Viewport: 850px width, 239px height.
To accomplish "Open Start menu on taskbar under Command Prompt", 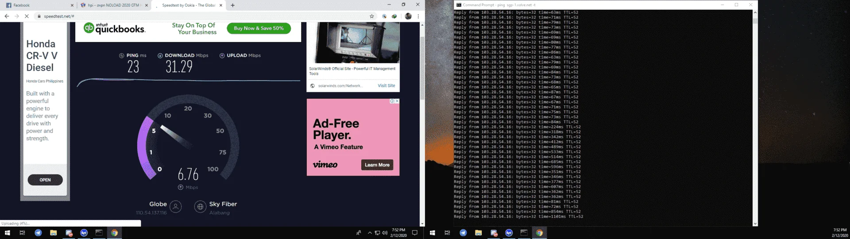I will pyautogui.click(x=432, y=233).
